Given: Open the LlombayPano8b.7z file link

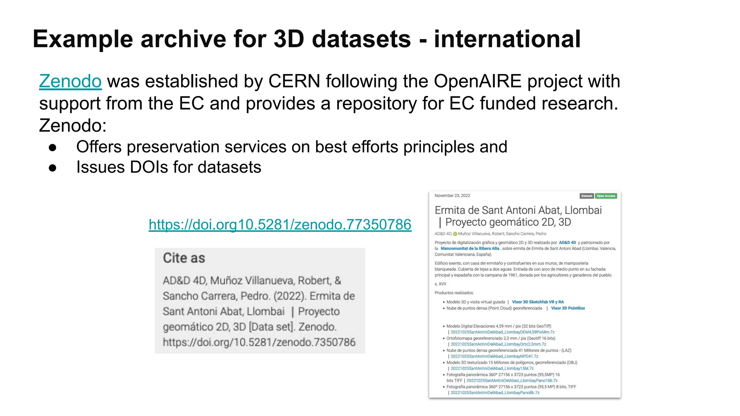Looking at the screenshot, I should [495, 393].
